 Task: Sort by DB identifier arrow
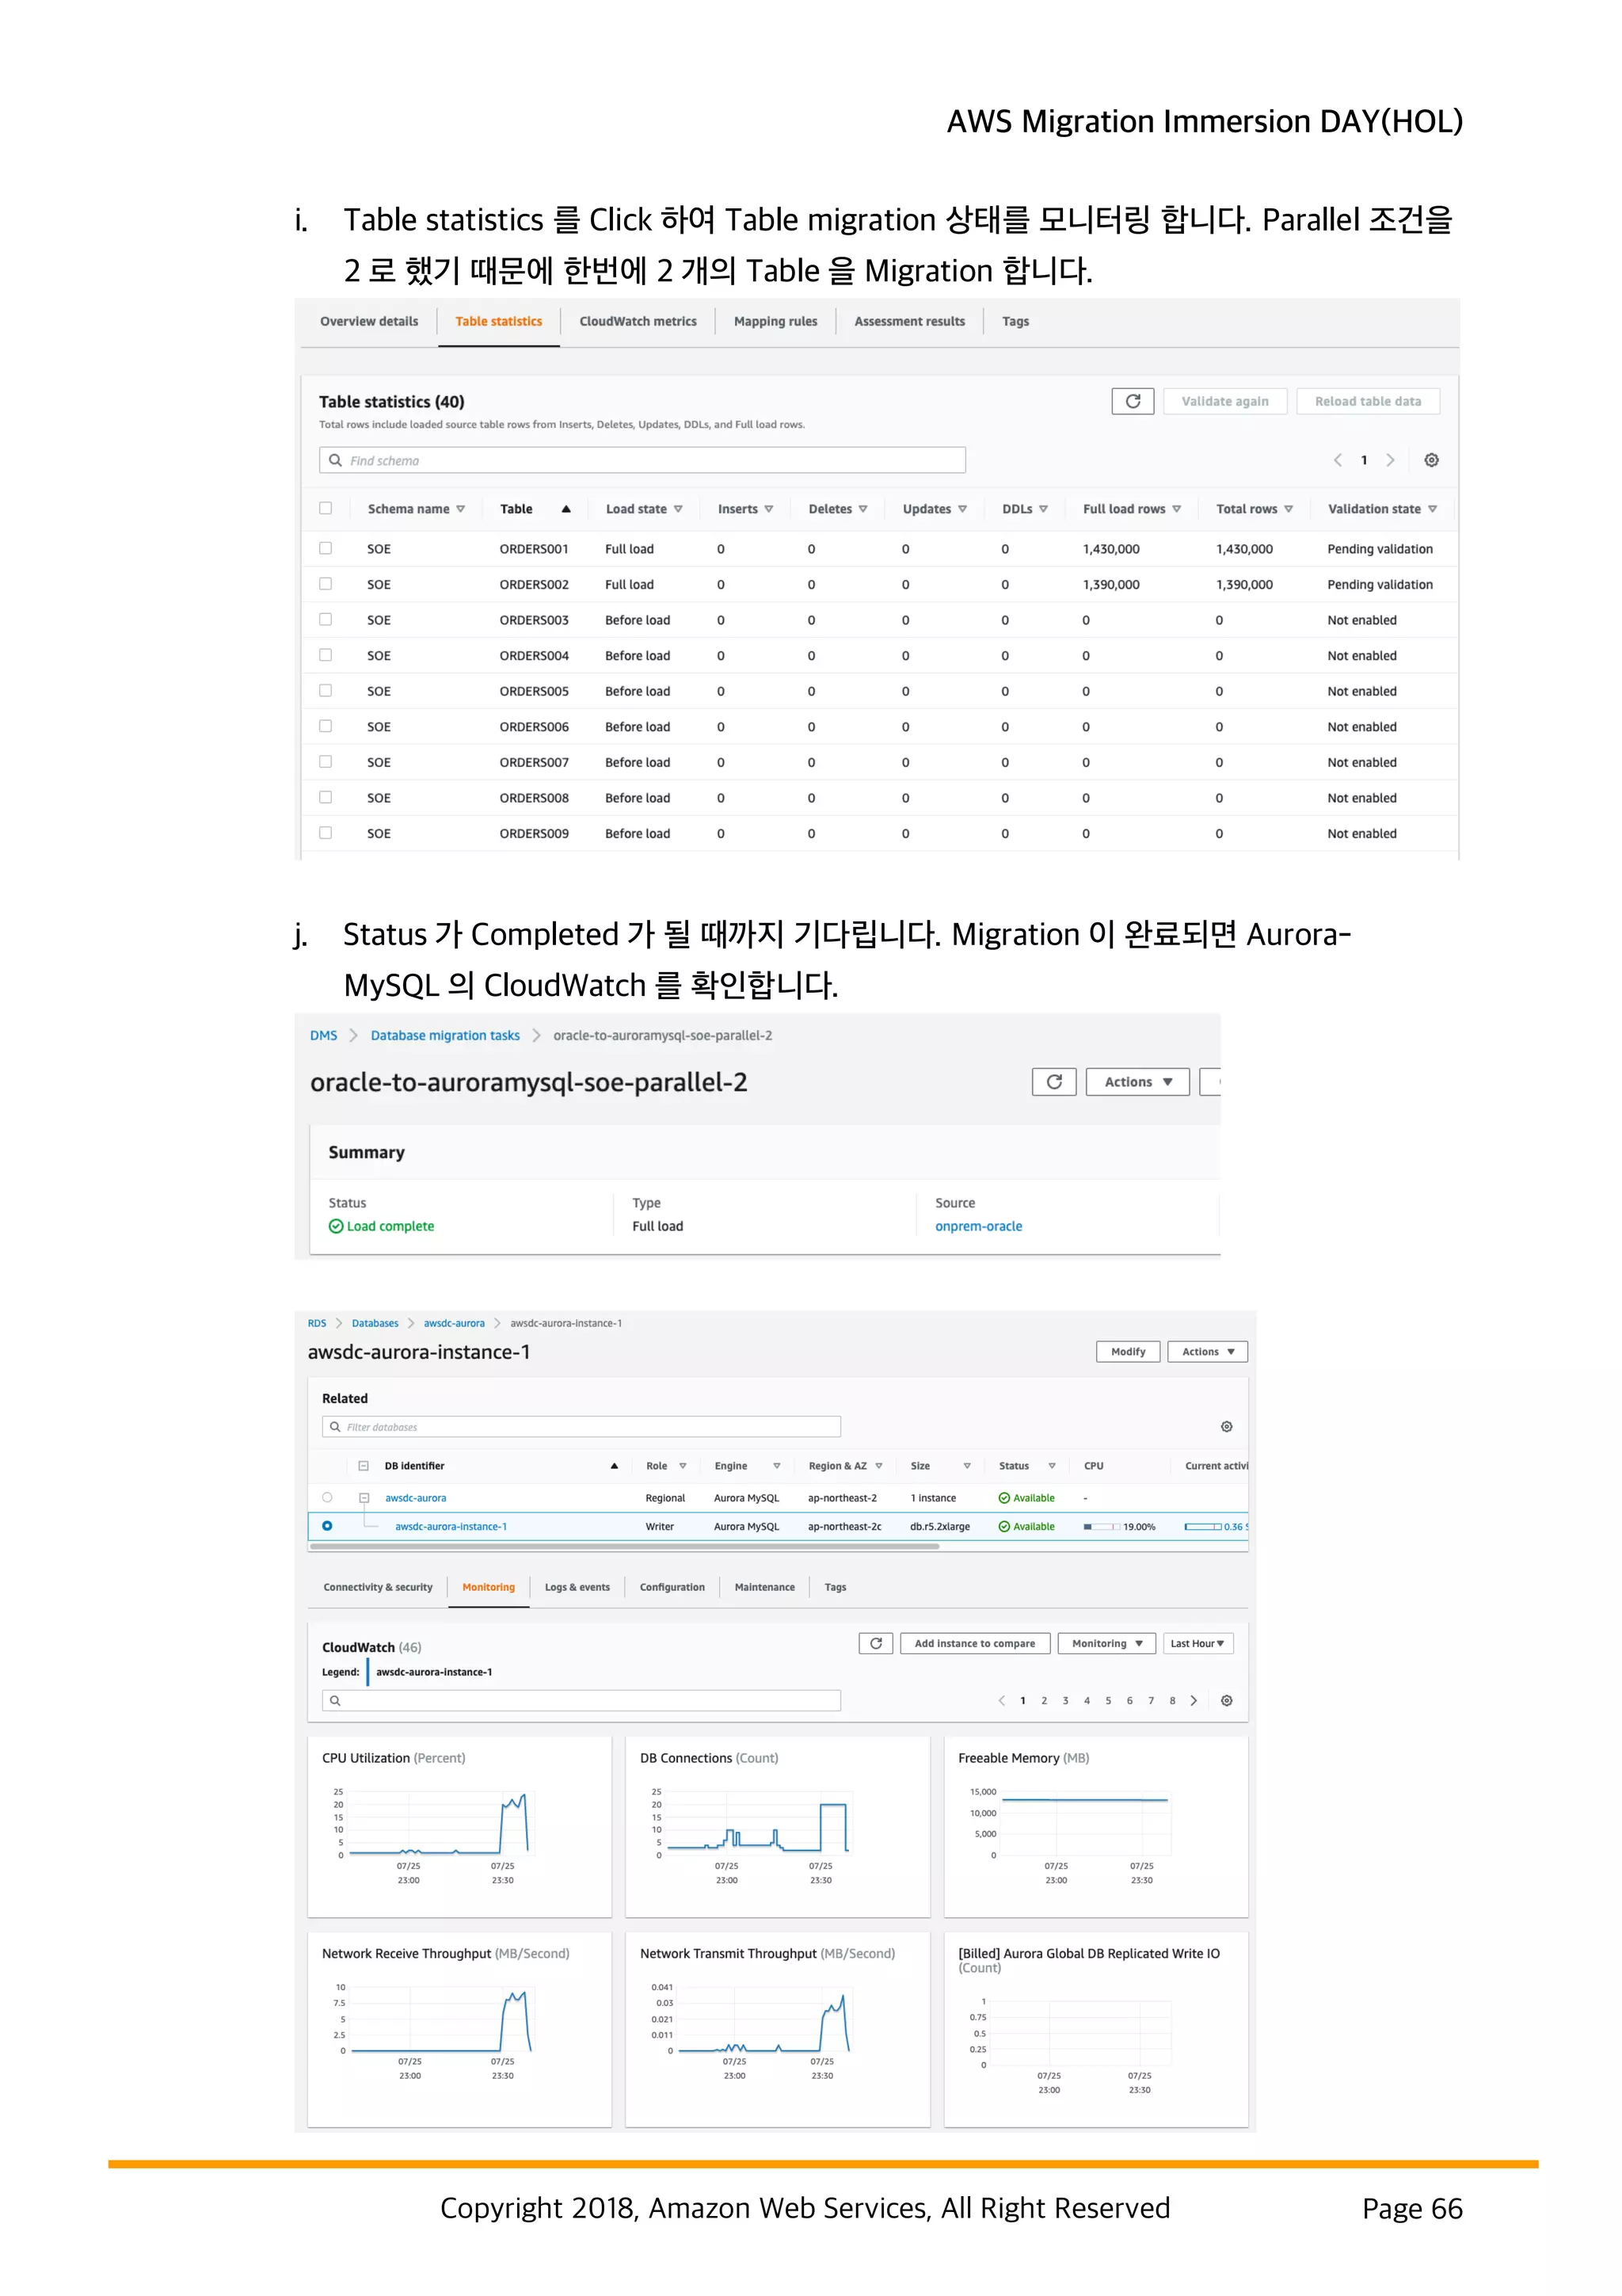coord(614,1466)
